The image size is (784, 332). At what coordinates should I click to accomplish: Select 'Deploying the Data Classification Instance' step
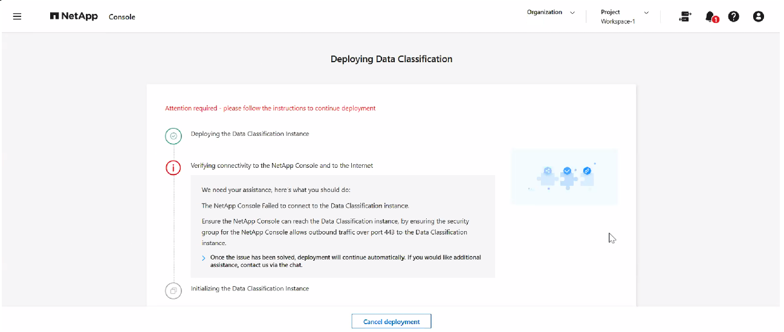(x=250, y=133)
